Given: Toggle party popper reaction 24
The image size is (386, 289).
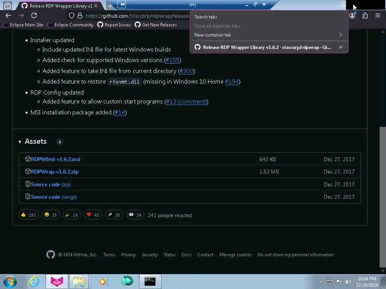Looking at the screenshot, I should coord(72,215).
